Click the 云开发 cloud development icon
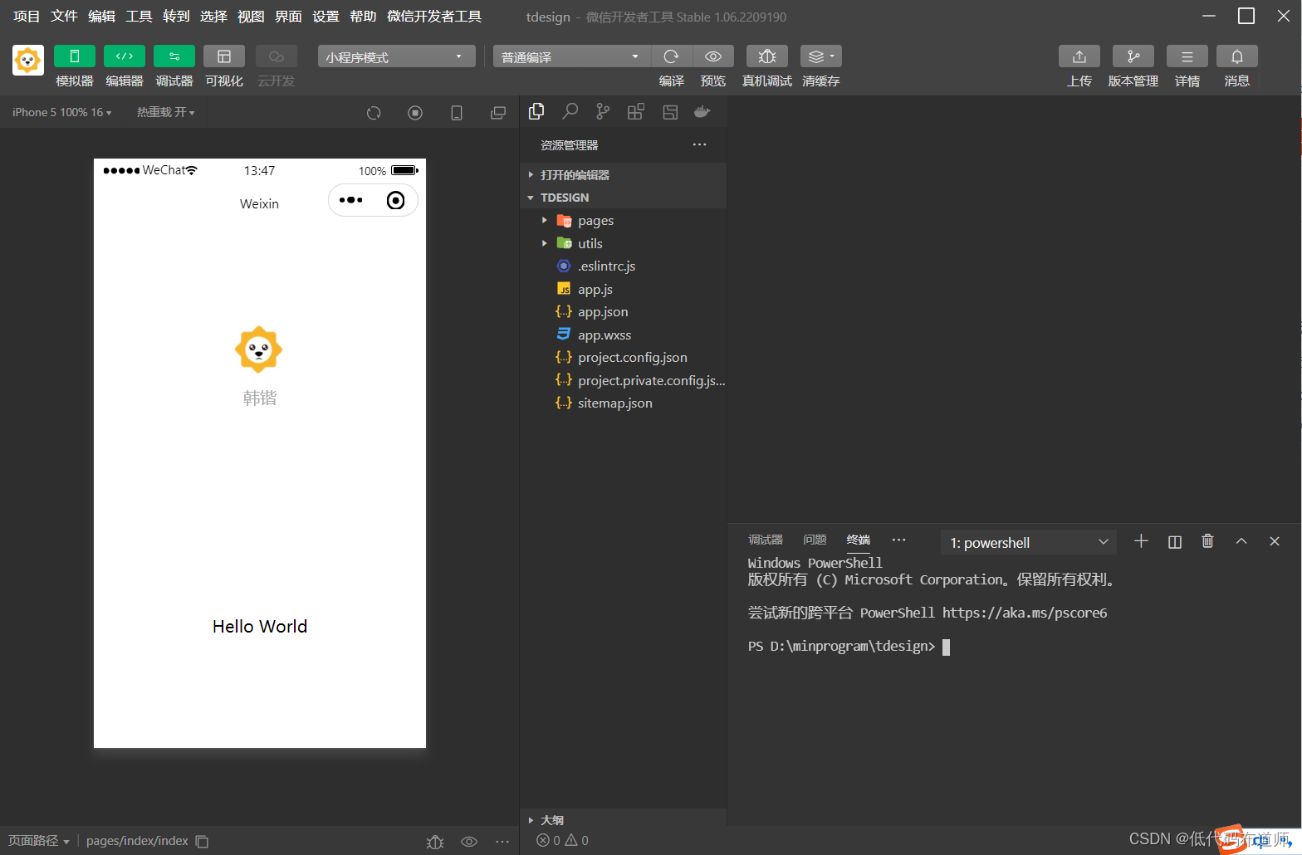1302x855 pixels. (x=277, y=56)
